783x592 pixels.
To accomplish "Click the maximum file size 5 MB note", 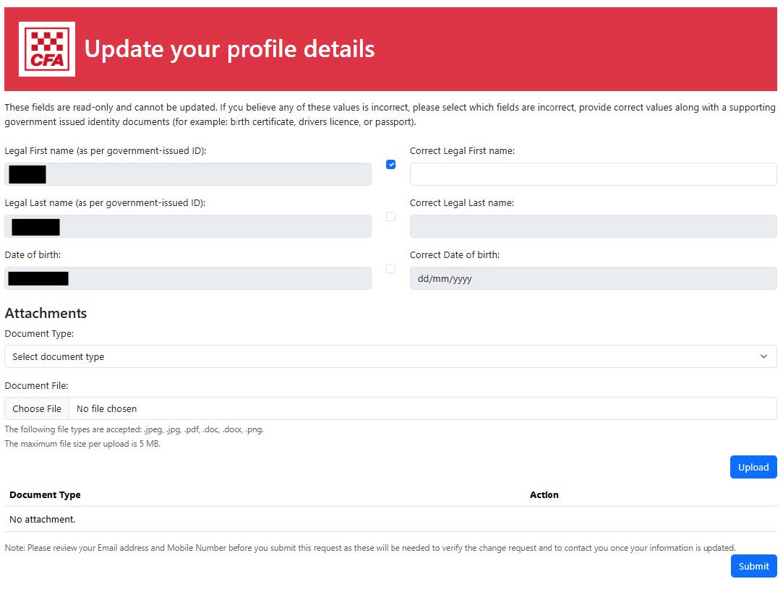I will 82,444.
